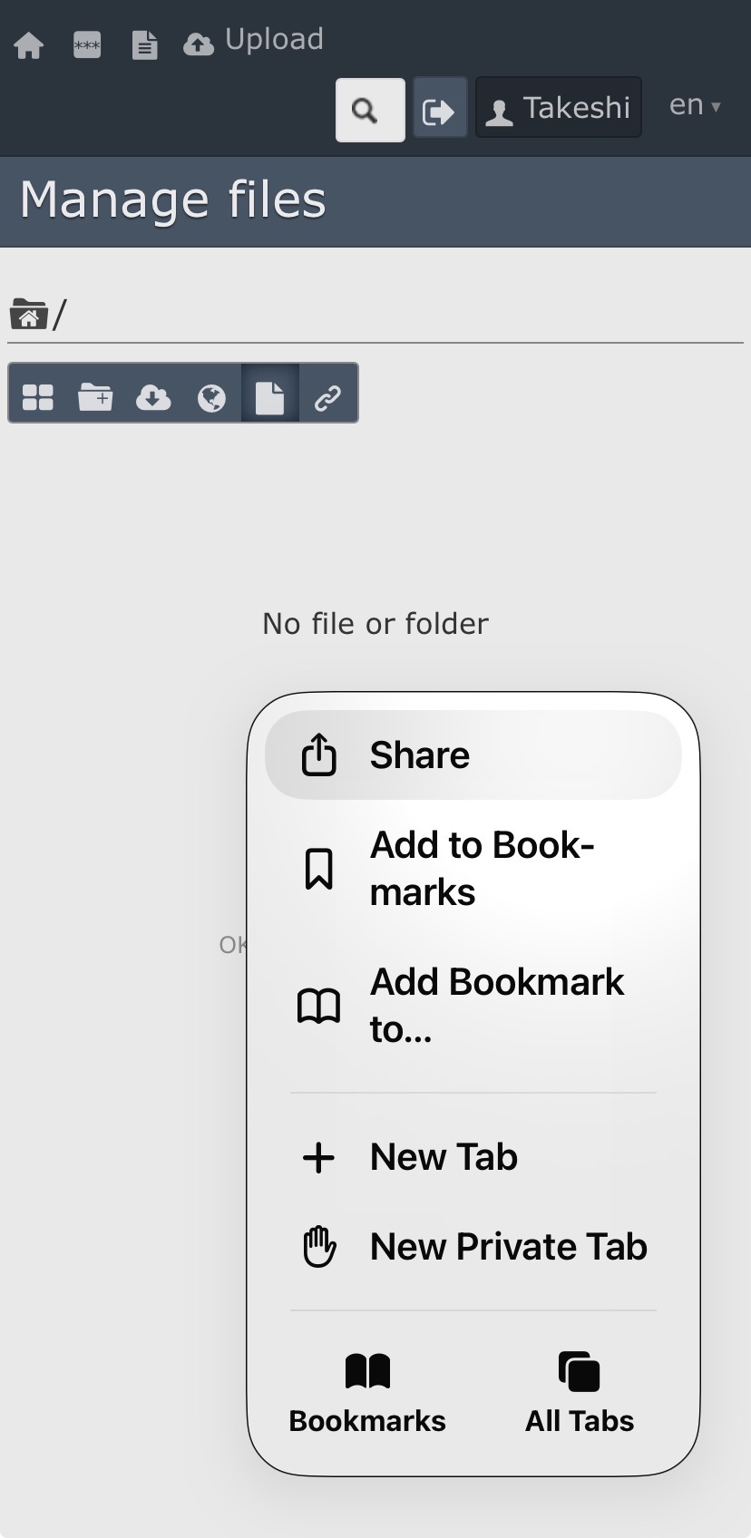
Task: Click the globe icon in file toolbar
Action: tap(211, 396)
